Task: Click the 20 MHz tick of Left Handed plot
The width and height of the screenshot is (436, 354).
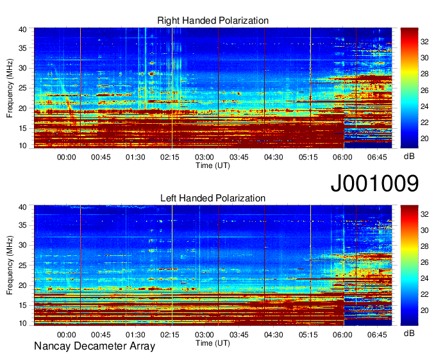Action: [22, 285]
